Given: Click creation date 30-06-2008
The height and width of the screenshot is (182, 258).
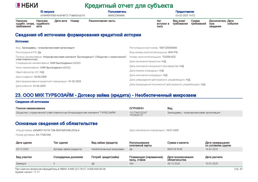Looking at the screenshot, I should (x=40, y=77).
